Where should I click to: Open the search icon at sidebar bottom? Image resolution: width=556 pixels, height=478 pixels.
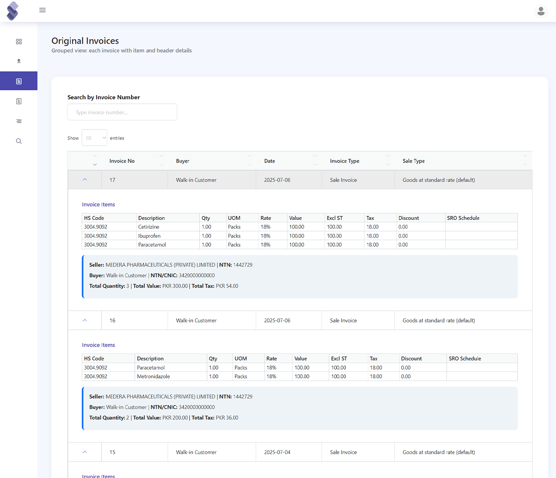coord(19,141)
